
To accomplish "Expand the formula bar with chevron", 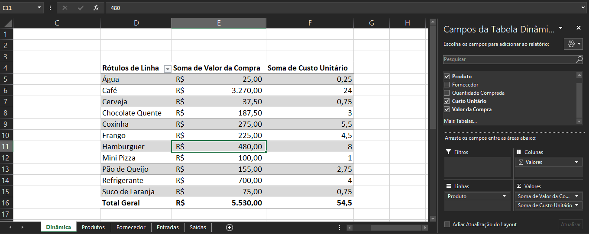I will pos(583,8).
